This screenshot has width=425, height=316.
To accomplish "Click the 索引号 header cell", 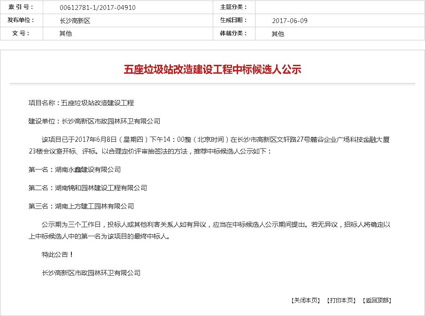I will [x=20, y=8].
